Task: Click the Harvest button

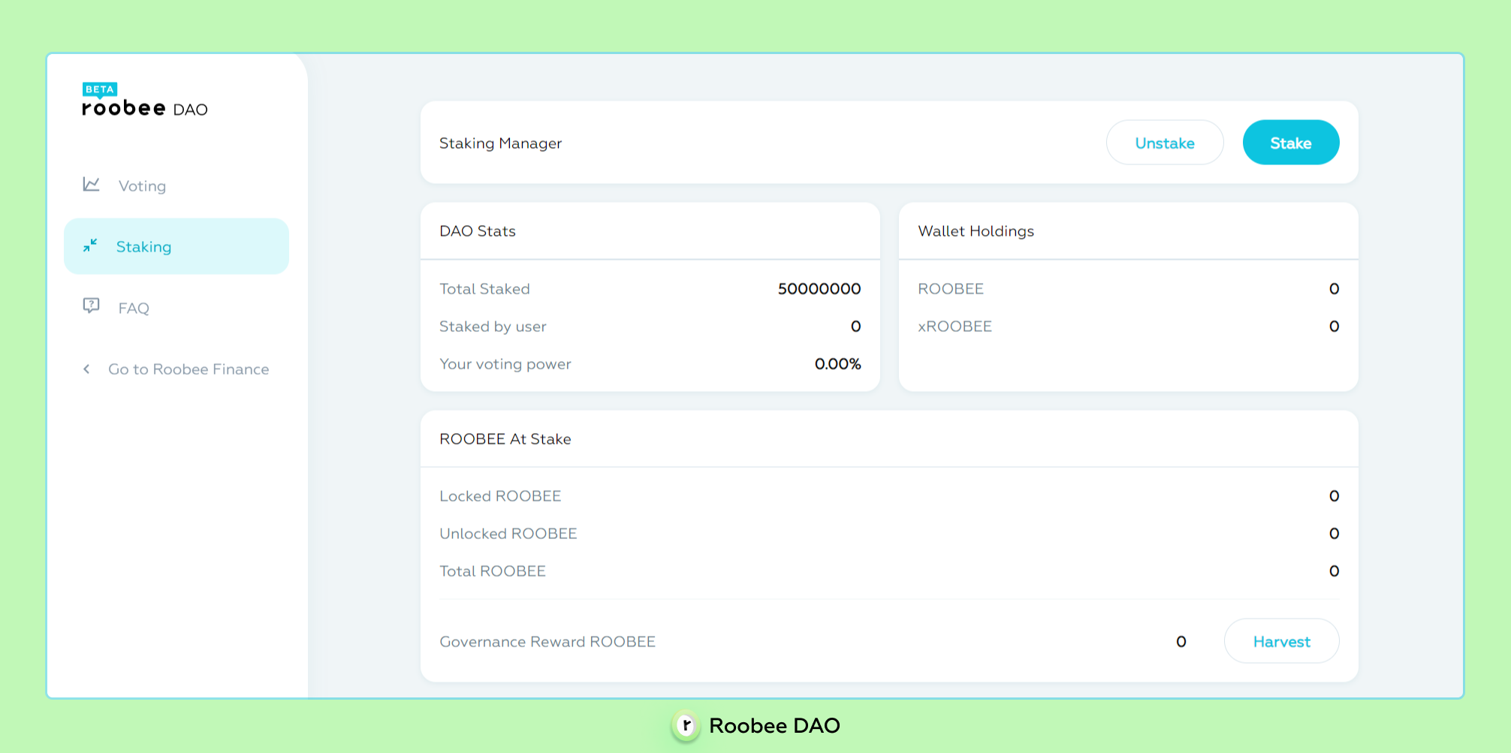Action: point(1281,641)
